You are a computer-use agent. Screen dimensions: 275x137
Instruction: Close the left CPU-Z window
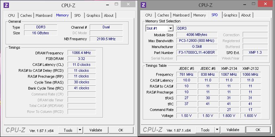pyautogui.click(x=128, y=4)
